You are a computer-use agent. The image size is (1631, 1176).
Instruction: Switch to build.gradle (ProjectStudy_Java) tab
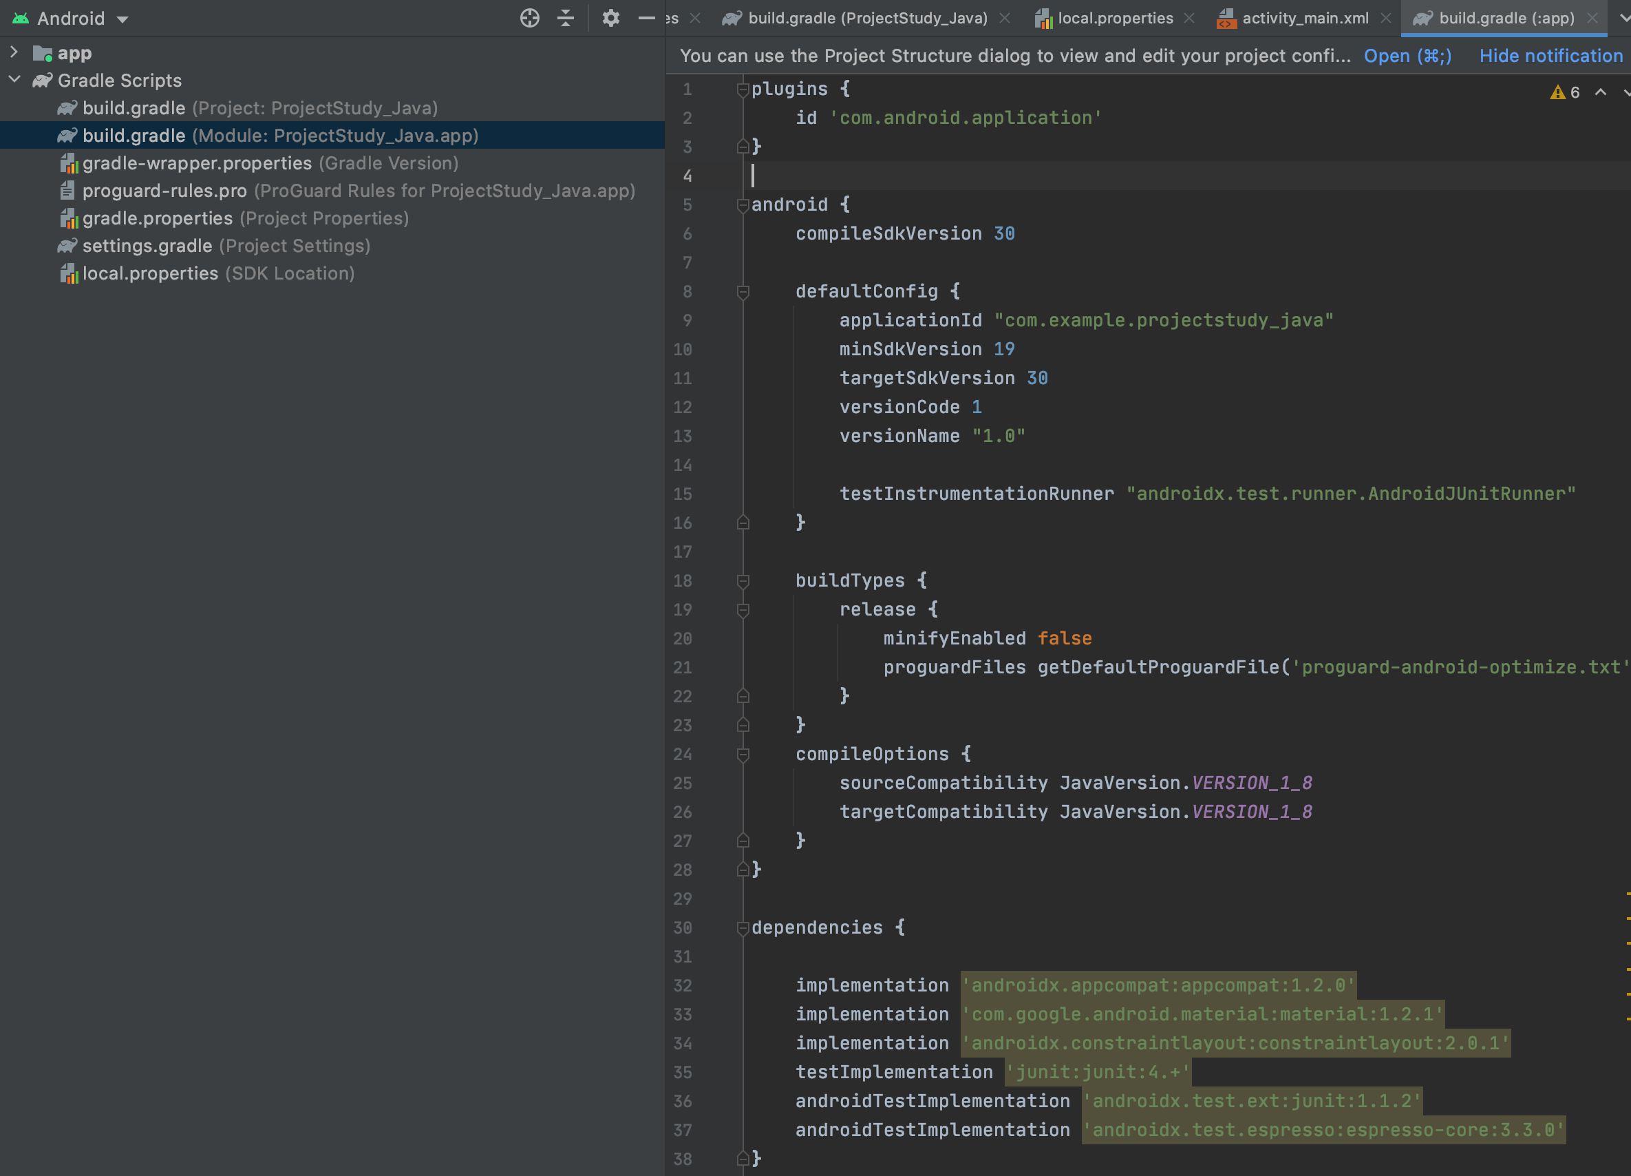click(866, 18)
